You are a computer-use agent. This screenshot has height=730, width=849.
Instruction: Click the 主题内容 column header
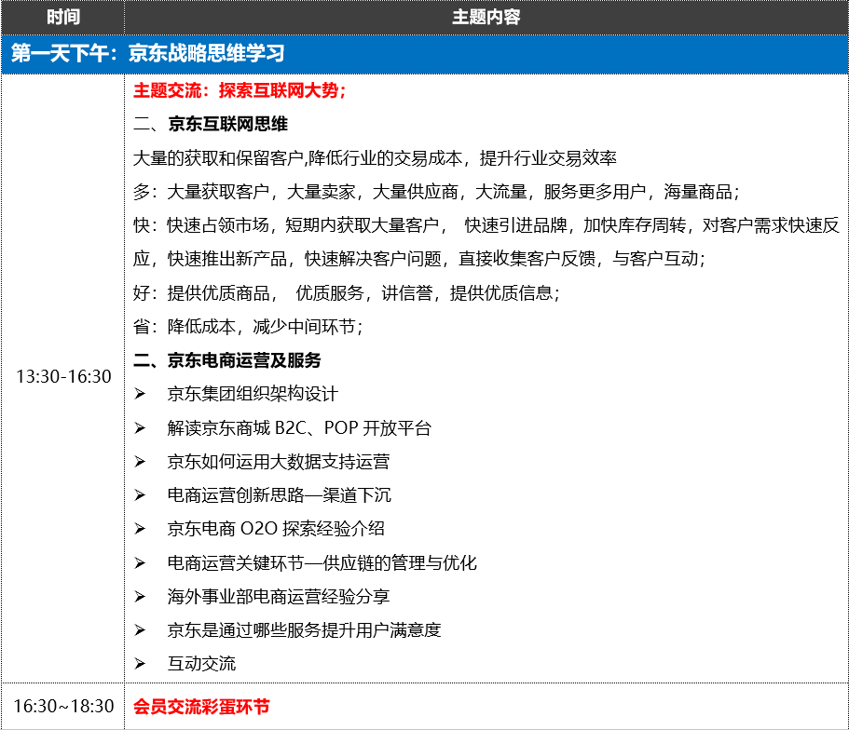486,18
